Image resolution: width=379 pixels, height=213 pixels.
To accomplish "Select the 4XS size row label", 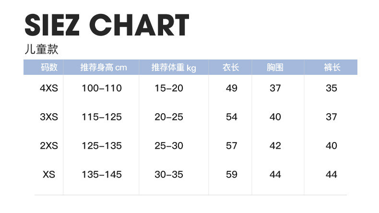I will (x=49, y=88).
